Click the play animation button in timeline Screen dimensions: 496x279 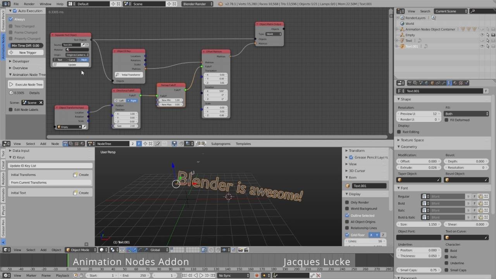[201, 276]
